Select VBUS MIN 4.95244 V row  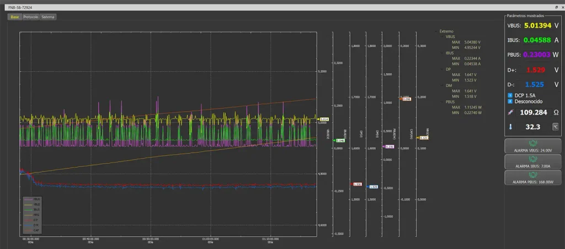coord(466,47)
